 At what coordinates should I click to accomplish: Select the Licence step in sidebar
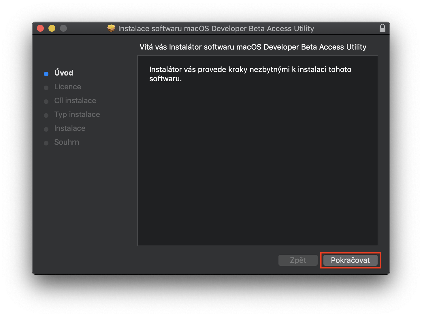point(68,87)
